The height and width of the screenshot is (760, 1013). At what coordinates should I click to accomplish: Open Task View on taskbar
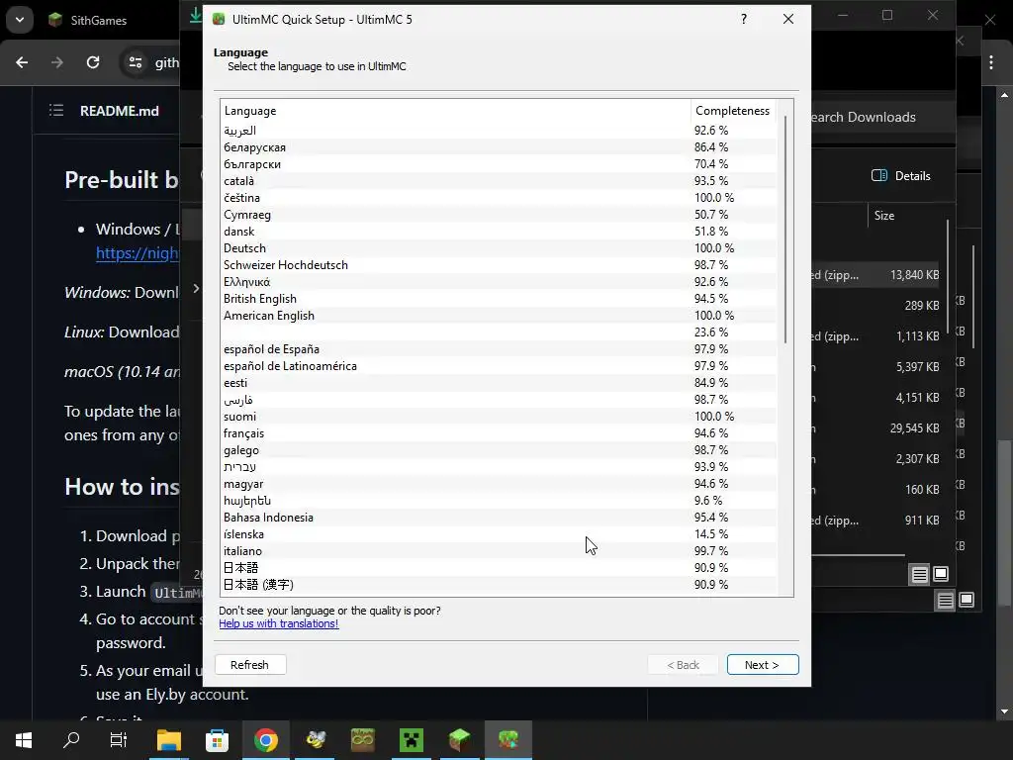tap(119, 740)
